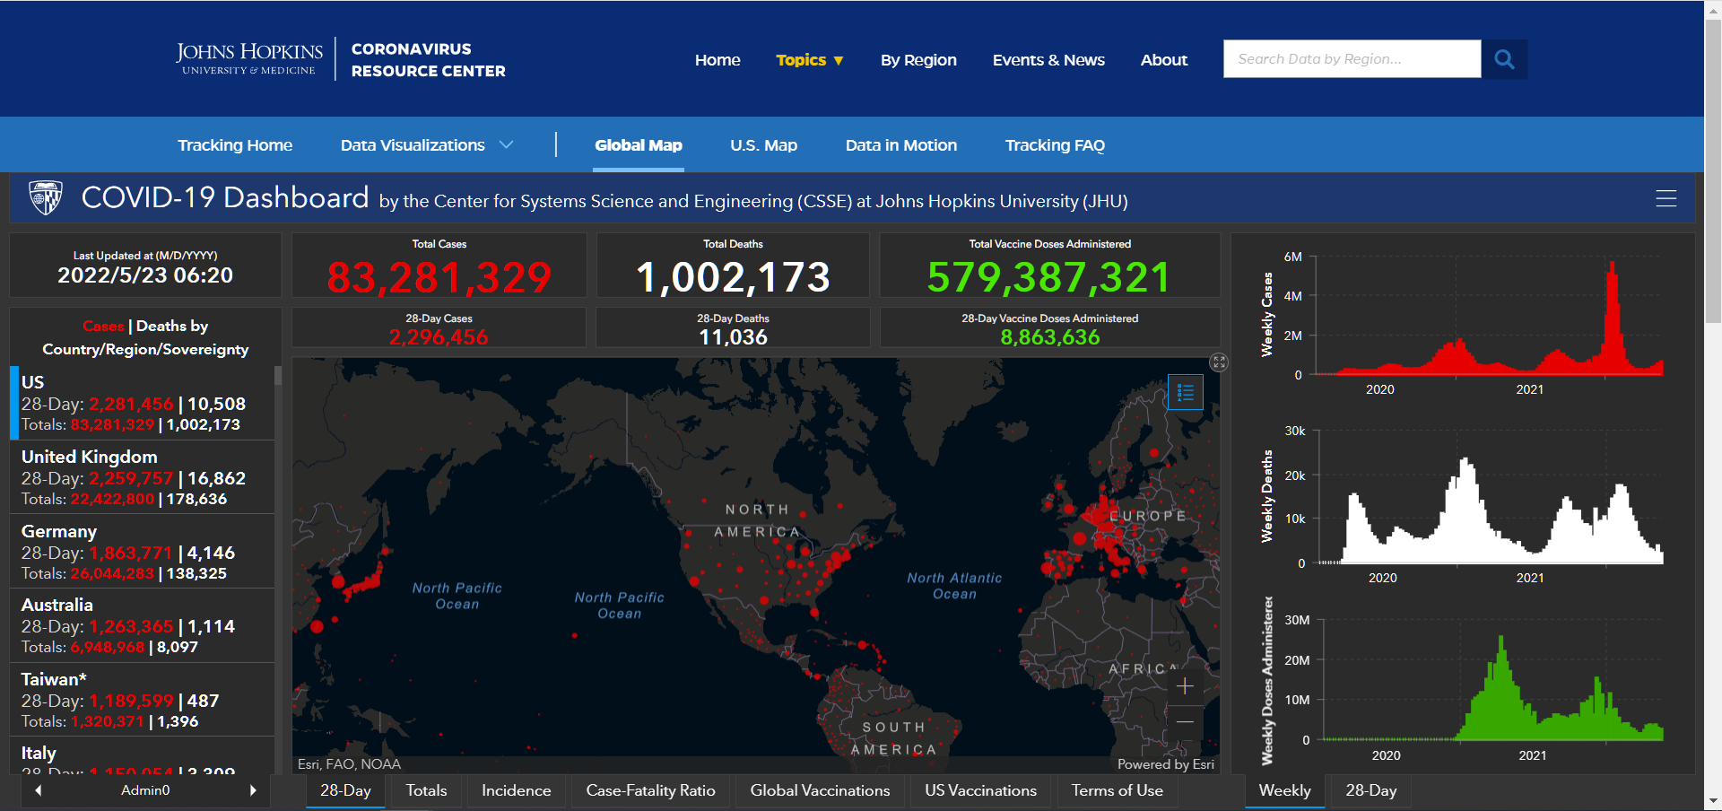Viewport: 1722px width, 811px height.
Task: Switch charts to Weekly view
Action: click(x=1284, y=790)
